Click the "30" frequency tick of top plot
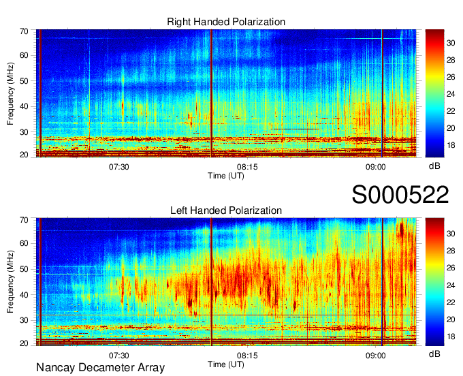The width and height of the screenshot is (463, 376). point(24,132)
